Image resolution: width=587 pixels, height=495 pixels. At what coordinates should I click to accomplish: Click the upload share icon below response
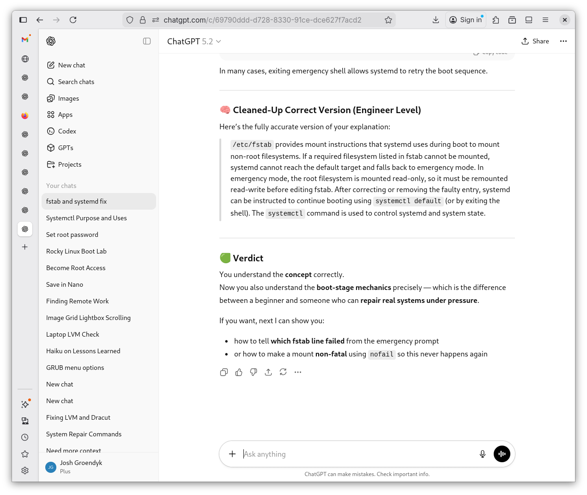click(x=268, y=372)
